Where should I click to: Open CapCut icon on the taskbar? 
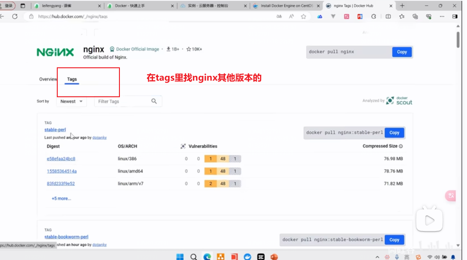(x=261, y=257)
